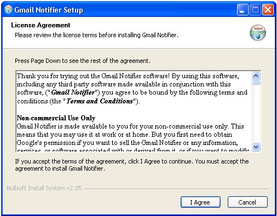This screenshot has width=277, height=216.
Task: Cancel the Gmail Notifier installation
Action: [247, 202]
